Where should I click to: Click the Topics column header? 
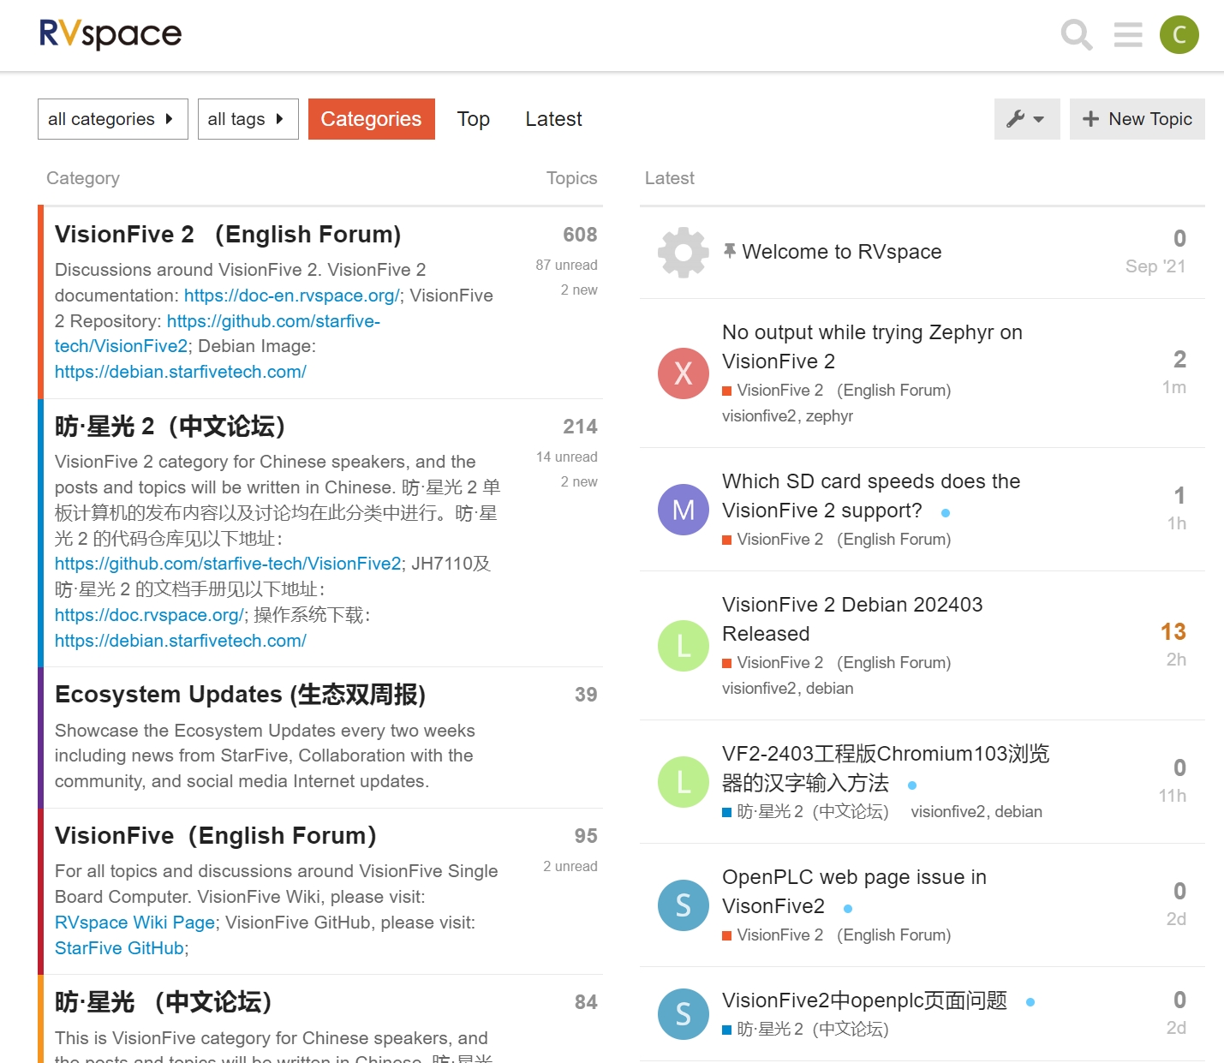pyautogui.click(x=571, y=178)
